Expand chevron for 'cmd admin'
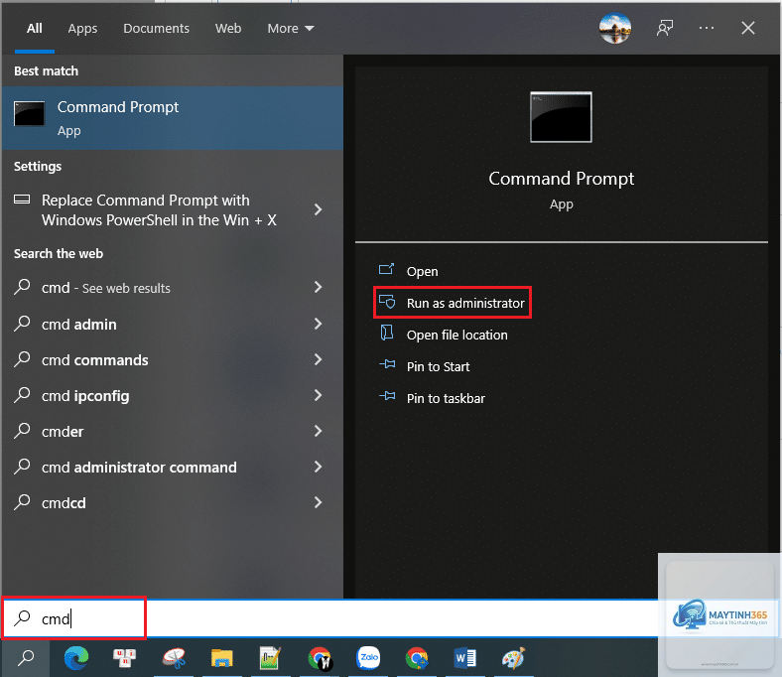 pos(318,324)
